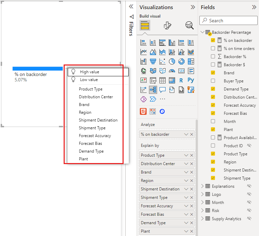Select the pie chart visual icon
This screenshot has width=259, height=236.
click(x=172, y=61)
